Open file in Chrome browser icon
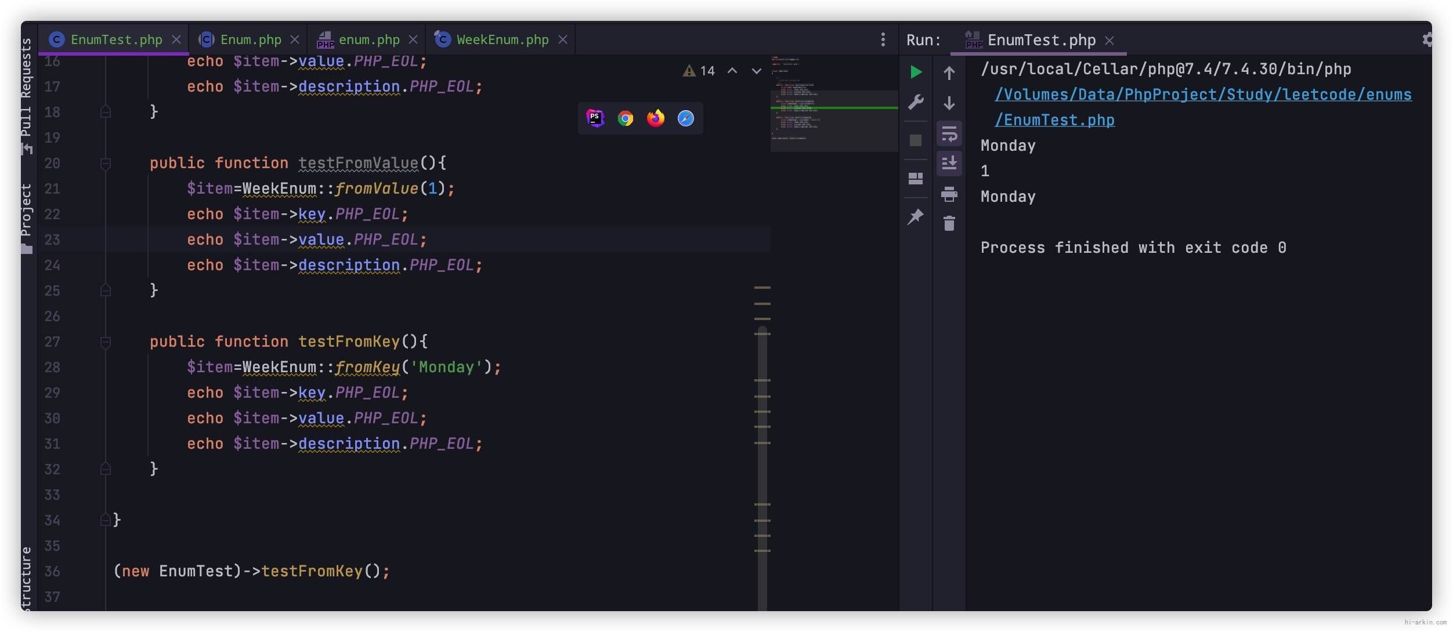This screenshot has width=1453, height=632. (626, 118)
